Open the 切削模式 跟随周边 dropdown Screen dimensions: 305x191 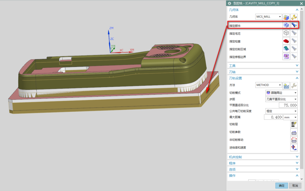pos(282,93)
